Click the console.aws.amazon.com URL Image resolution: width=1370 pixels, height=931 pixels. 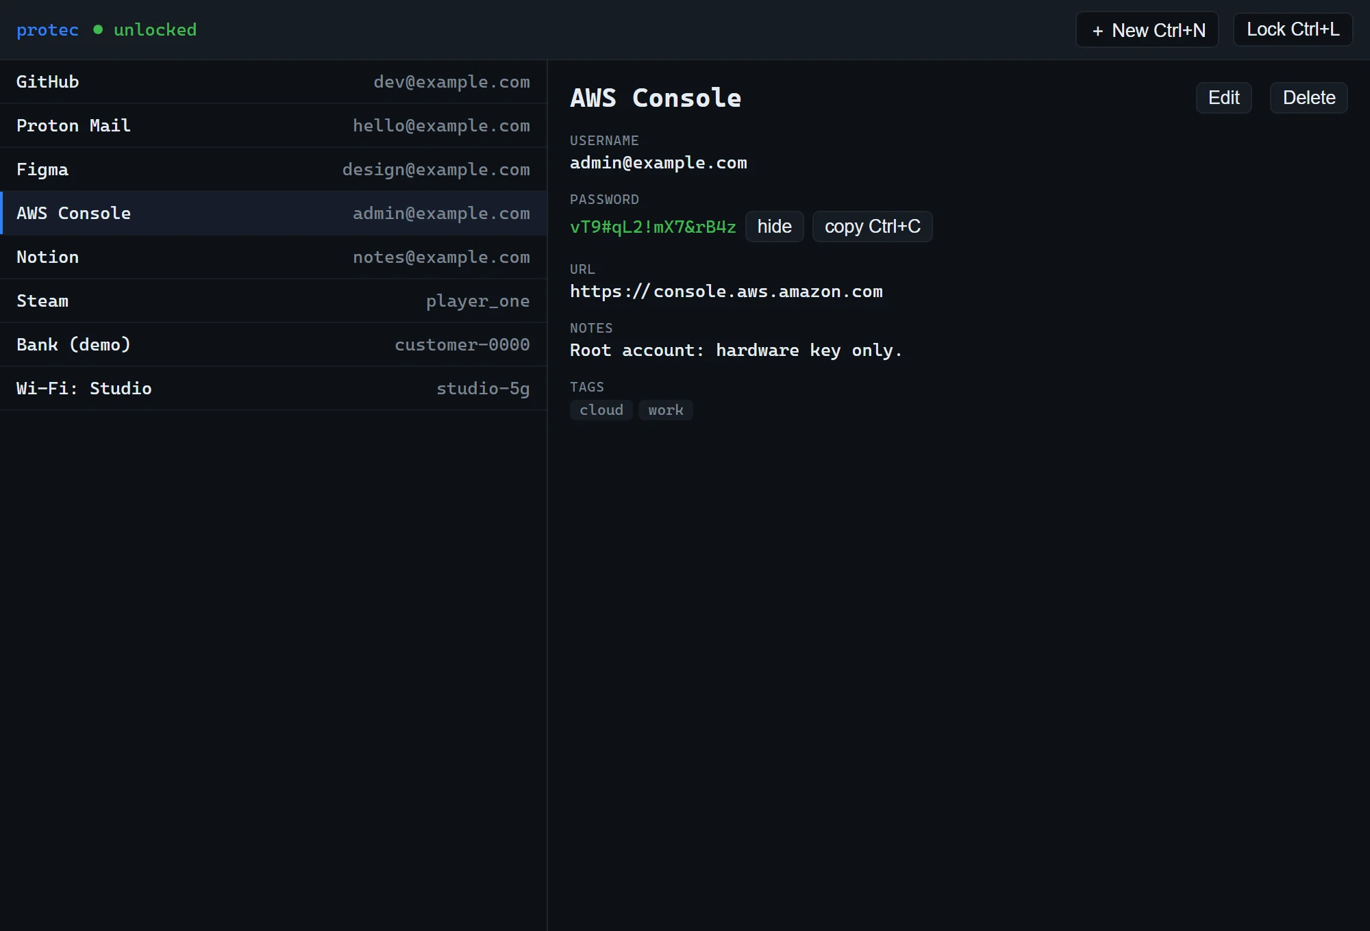[726, 292]
